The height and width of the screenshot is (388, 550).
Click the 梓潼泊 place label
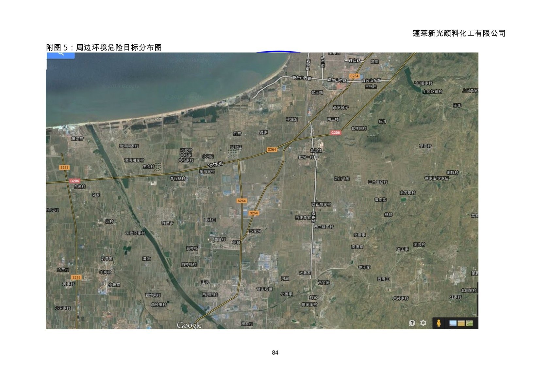click(x=292, y=119)
